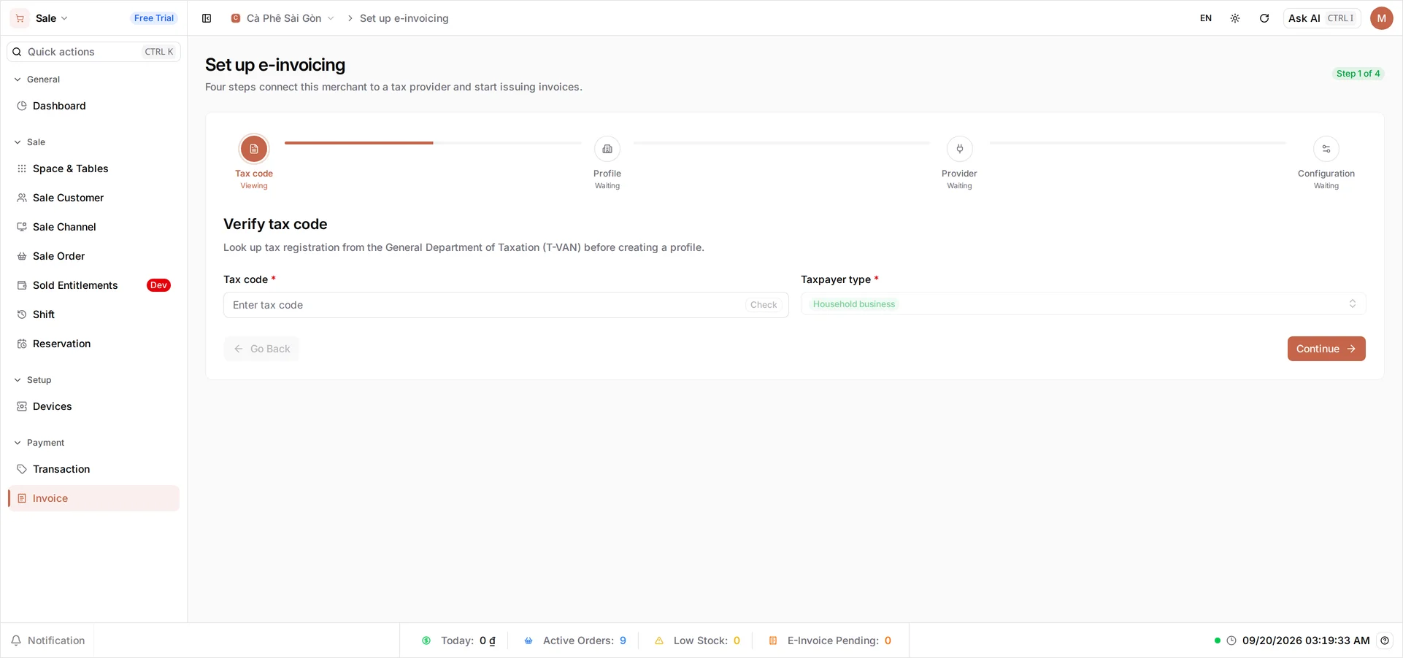
Task: Click the tax code stepper progress bar
Action: click(433, 143)
